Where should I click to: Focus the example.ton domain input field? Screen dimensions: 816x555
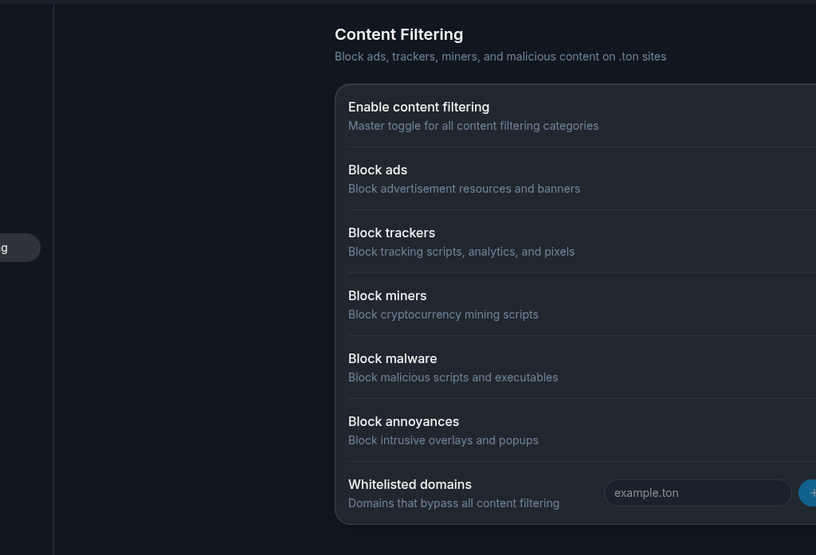click(697, 493)
